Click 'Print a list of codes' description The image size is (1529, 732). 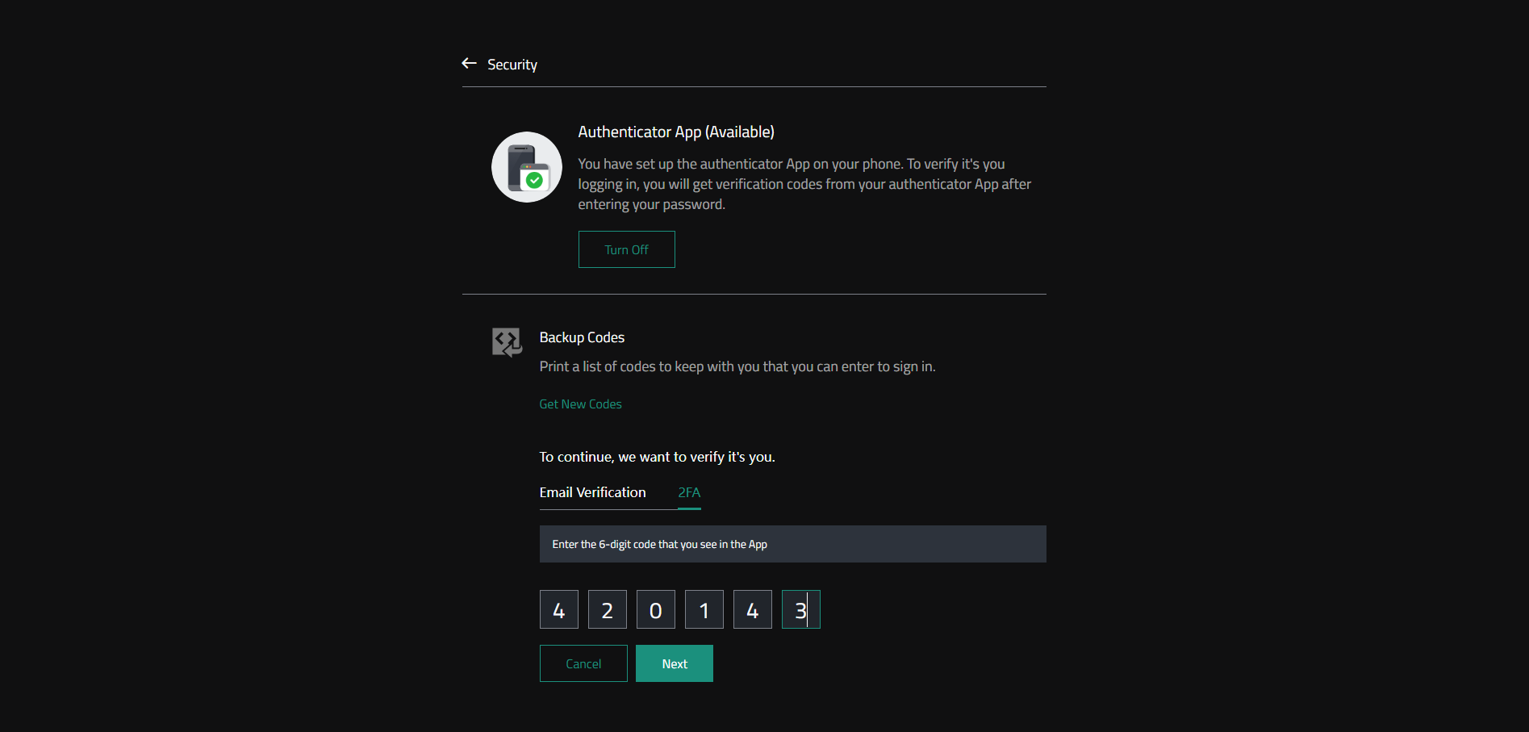pos(737,366)
